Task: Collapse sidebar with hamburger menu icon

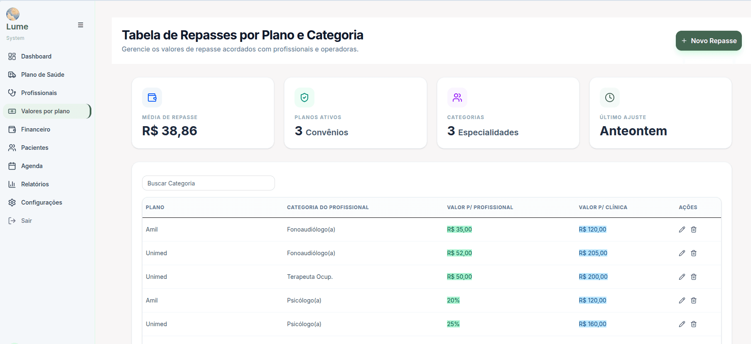Action: (x=81, y=25)
